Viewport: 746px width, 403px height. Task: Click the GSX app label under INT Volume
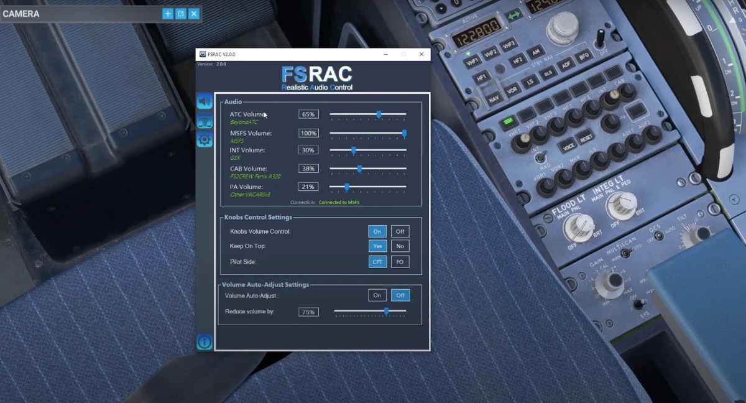(x=235, y=158)
